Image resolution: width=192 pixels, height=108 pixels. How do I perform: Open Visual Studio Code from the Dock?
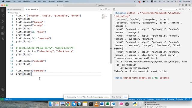[x=113, y=104]
